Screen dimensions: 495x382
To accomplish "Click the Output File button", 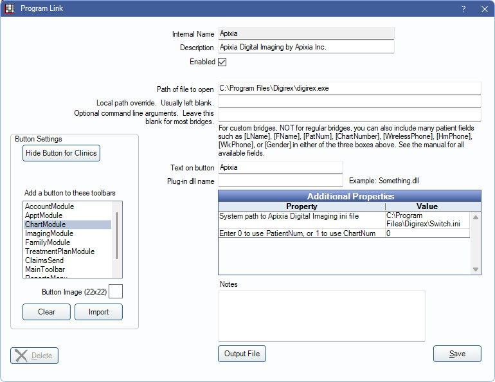I will click(x=242, y=354).
